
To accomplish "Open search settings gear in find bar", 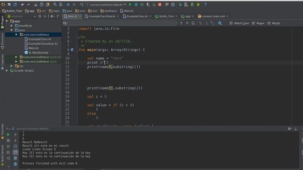I will [220, 23].
